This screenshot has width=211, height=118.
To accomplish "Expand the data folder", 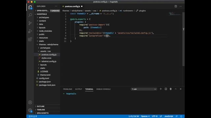I will pos(41,24).
